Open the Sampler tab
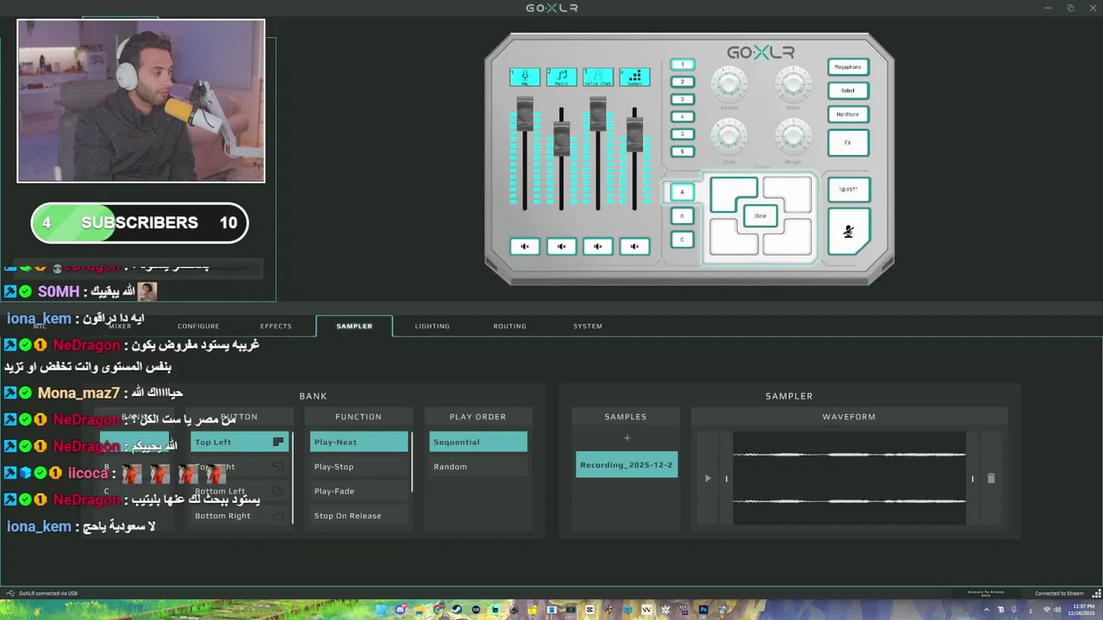The height and width of the screenshot is (620, 1103). click(x=354, y=326)
